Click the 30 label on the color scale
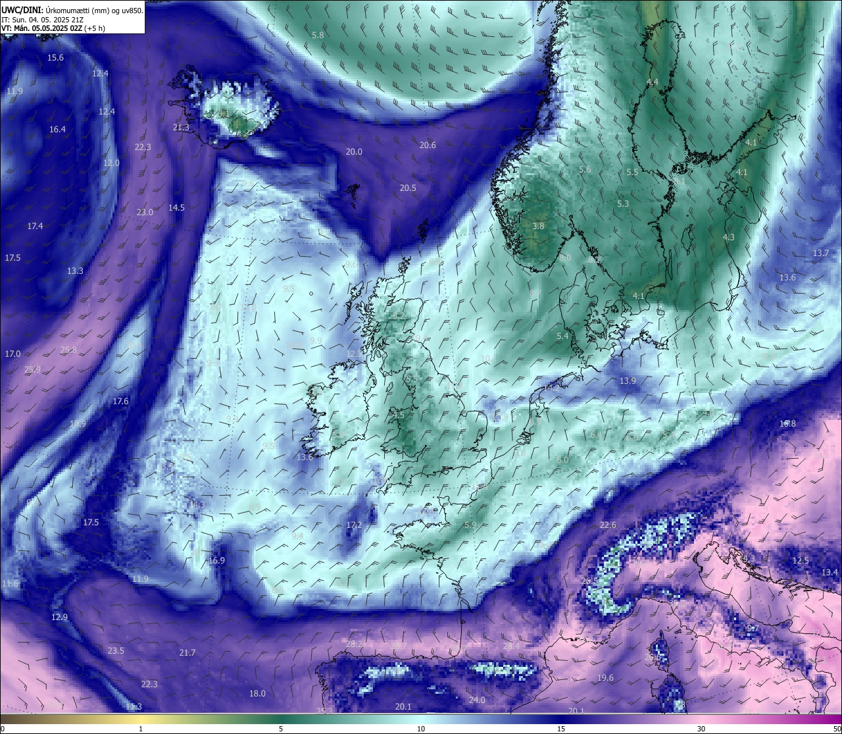Image resolution: width=842 pixels, height=734 pixels. (701, 729)
